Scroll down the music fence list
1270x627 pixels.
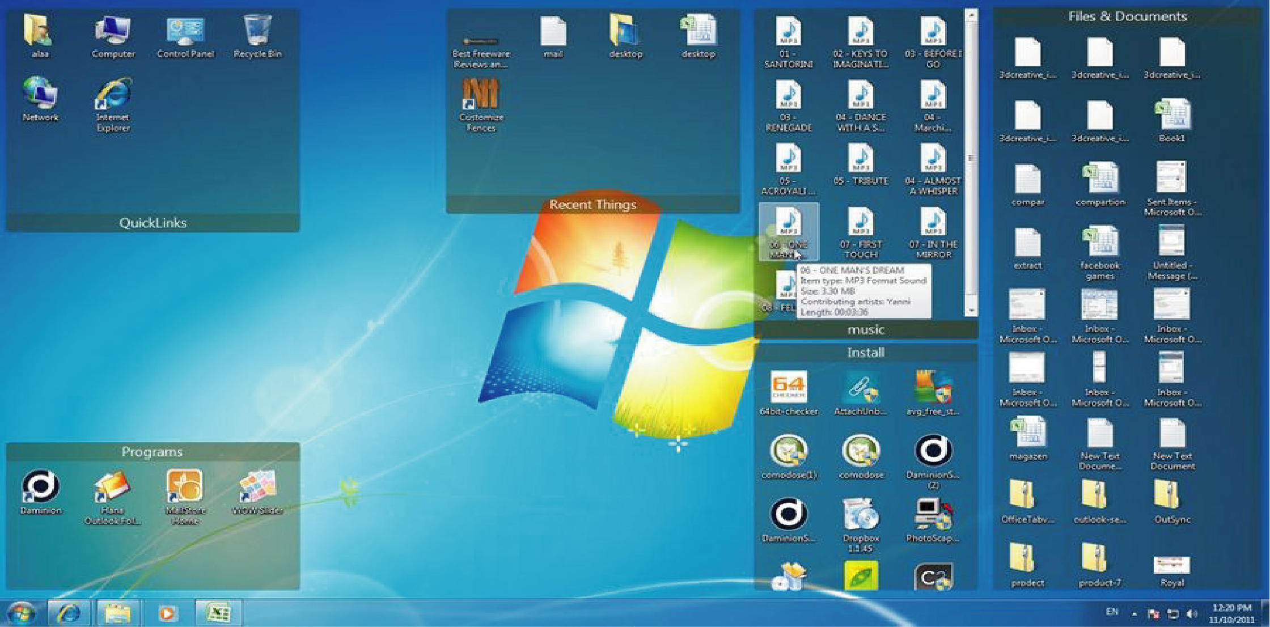click(x=971, y=333)
